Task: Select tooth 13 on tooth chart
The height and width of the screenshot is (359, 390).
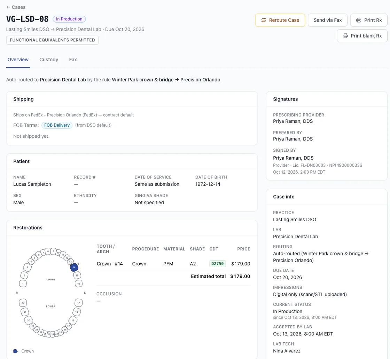Action: [71, 261]
